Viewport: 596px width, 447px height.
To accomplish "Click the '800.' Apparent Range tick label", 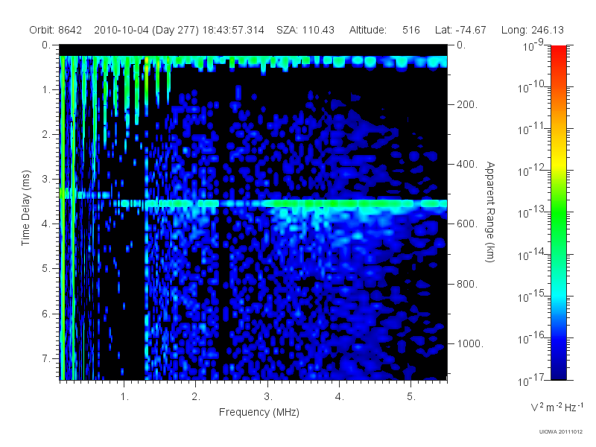I will click(x=467, y=284).
